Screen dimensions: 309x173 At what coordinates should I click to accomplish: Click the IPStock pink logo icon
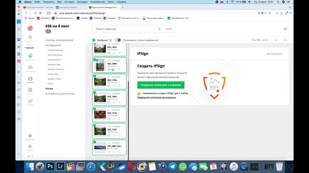pyautogui.click(x=30, y=28)
